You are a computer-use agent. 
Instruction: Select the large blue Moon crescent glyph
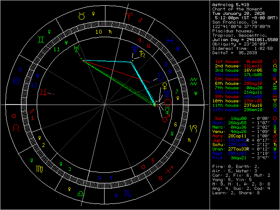pos(161,77)
